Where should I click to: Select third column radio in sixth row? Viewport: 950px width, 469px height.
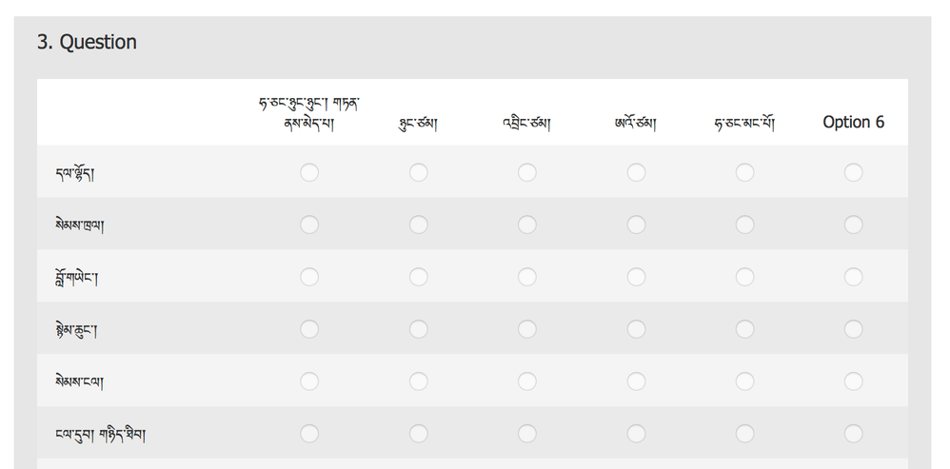(527, 434)
